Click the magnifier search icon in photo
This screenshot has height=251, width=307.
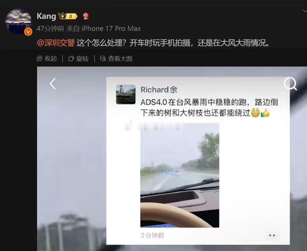[290, 84]
